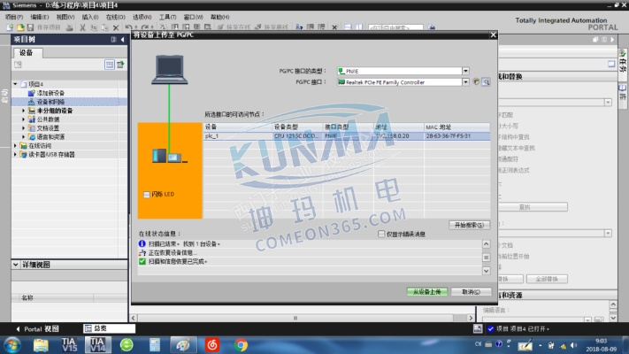Click the 开始搜索 start search button
The height and width of the screenshot is (354, 629).
click(x=470, y=225)
